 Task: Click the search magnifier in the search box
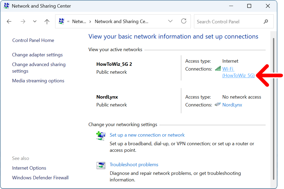266,21
